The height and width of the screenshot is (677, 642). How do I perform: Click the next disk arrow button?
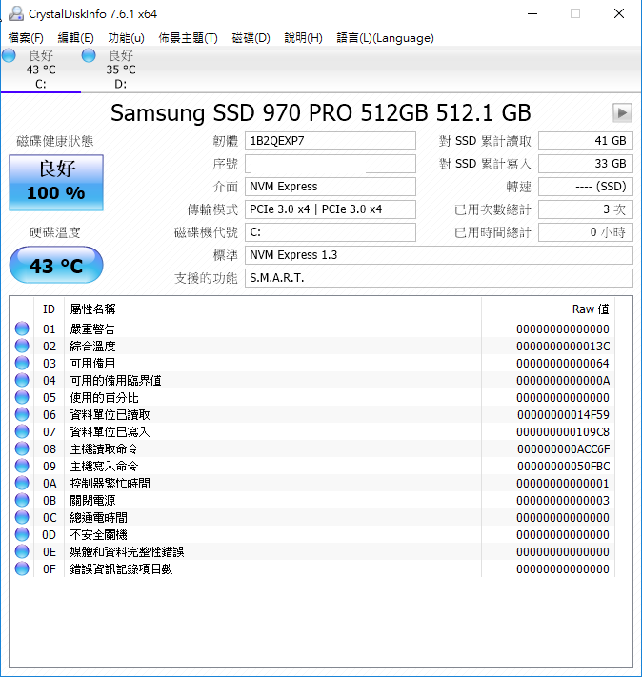point(622,113)
